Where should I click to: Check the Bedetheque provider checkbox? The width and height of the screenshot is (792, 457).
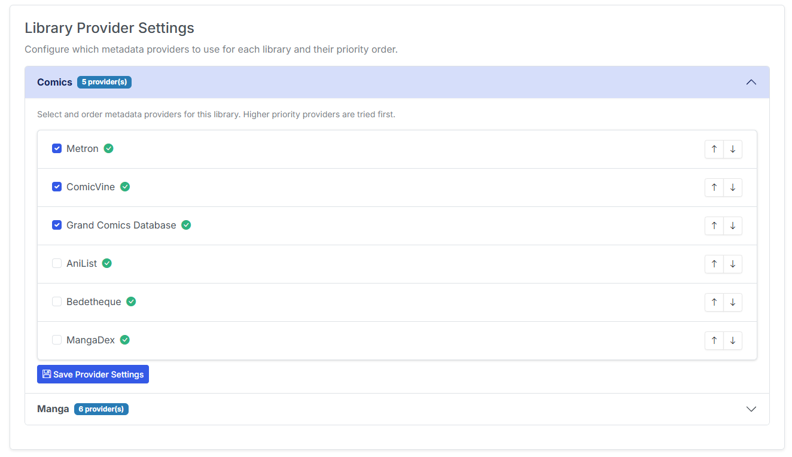[56, 301]
